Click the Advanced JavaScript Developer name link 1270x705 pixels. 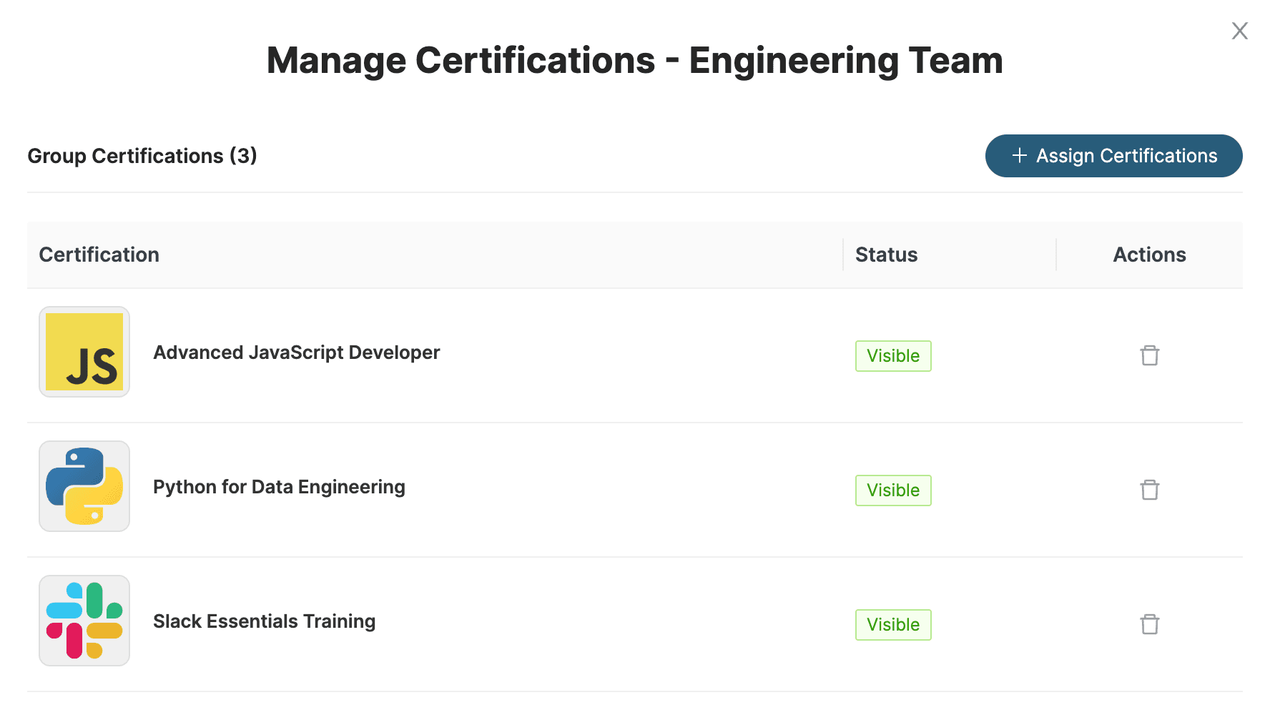click(296, 352)
